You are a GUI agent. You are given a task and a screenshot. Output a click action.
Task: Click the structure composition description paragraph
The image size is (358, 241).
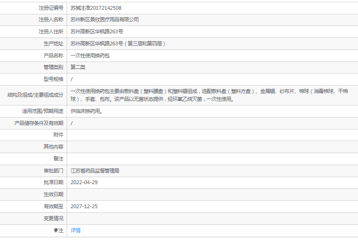[x=209, y=95]
